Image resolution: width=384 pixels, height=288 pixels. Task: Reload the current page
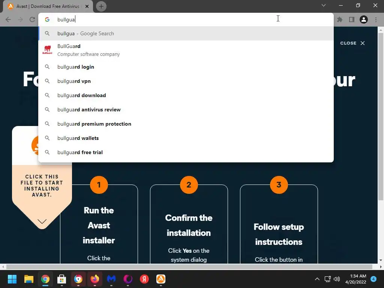[32, 19]
